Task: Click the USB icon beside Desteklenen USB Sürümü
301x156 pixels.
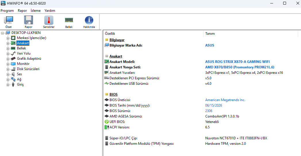Action: tap(107, 84)
